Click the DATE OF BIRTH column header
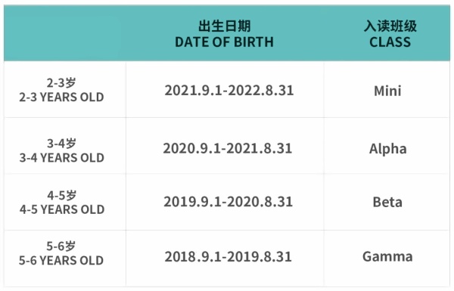454x291 pixels. click(x=224, y=42)
